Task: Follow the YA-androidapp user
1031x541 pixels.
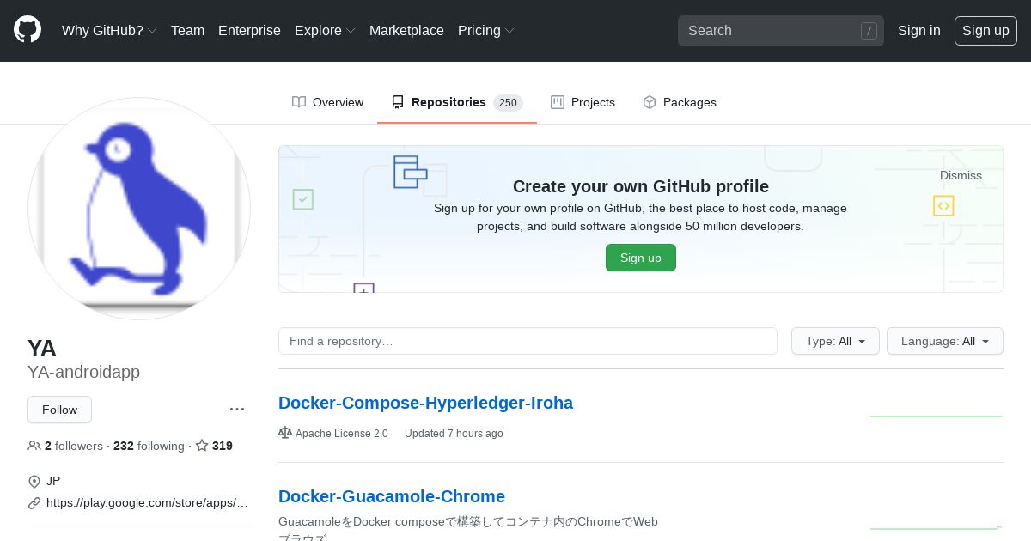Action: [x=59, y=410]
